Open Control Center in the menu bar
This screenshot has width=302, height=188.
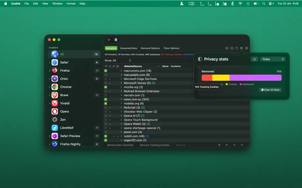tap(271, 4)
